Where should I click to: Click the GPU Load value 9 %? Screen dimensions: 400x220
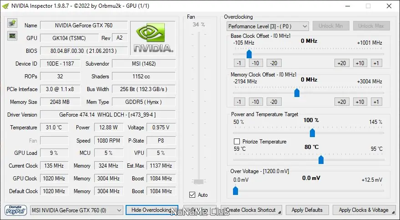(x=54, y=153)
